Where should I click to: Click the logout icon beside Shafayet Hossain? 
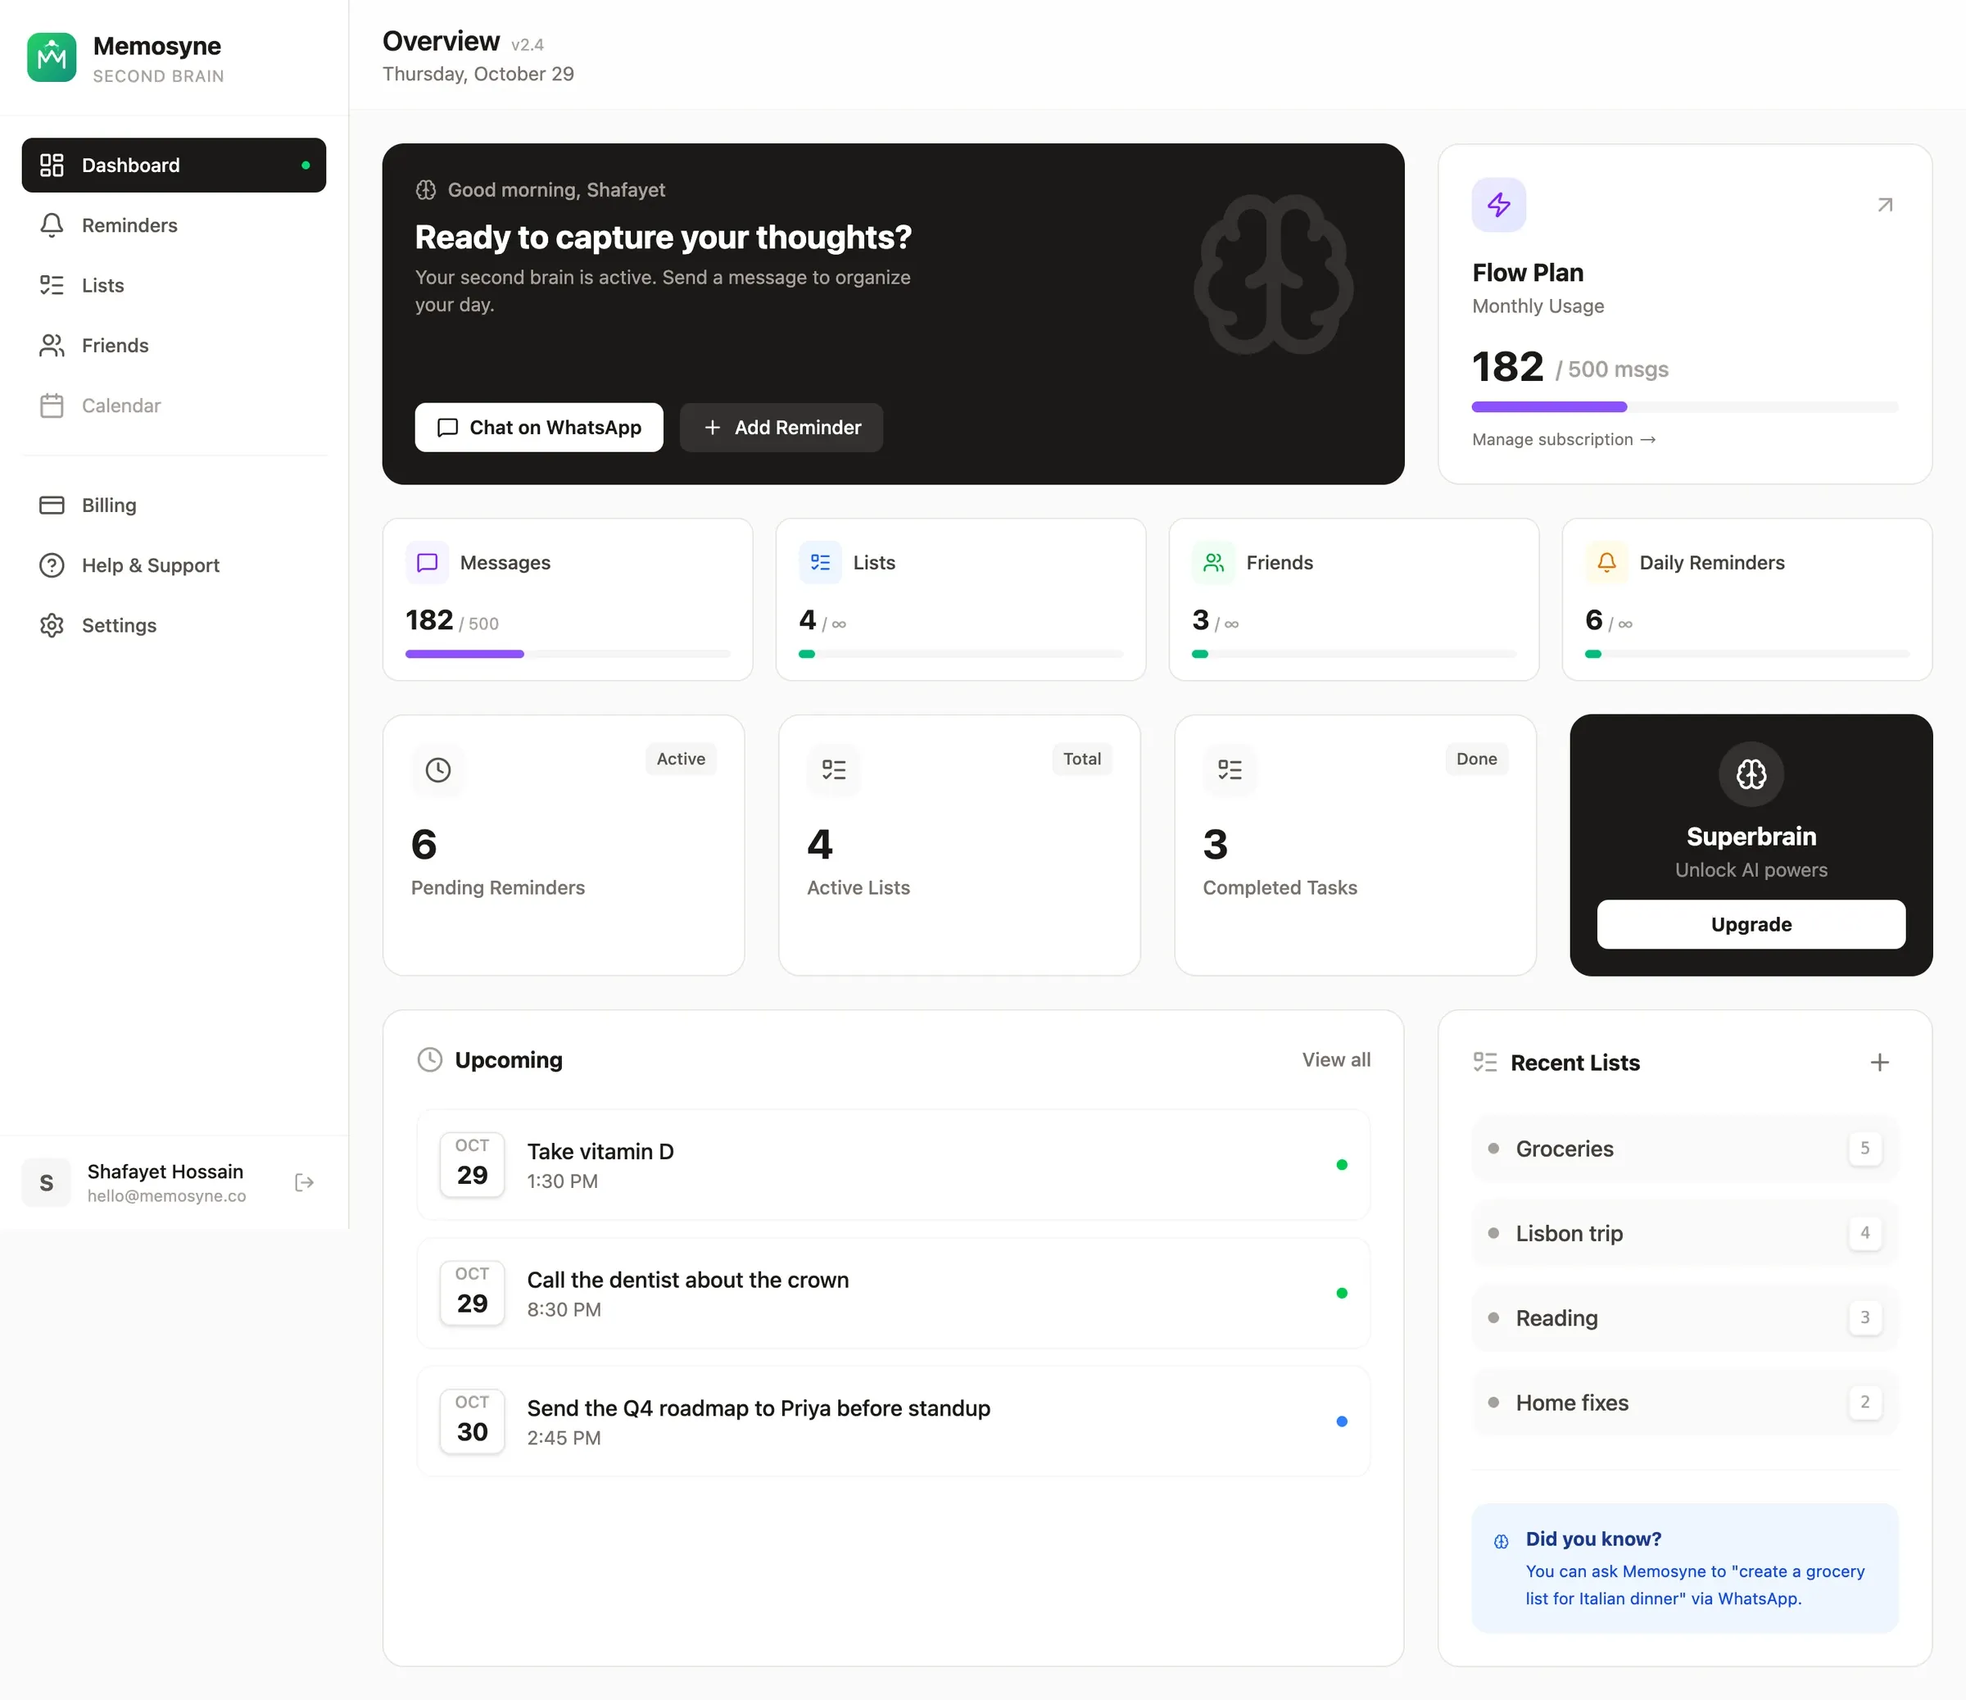pos(304,1181)
